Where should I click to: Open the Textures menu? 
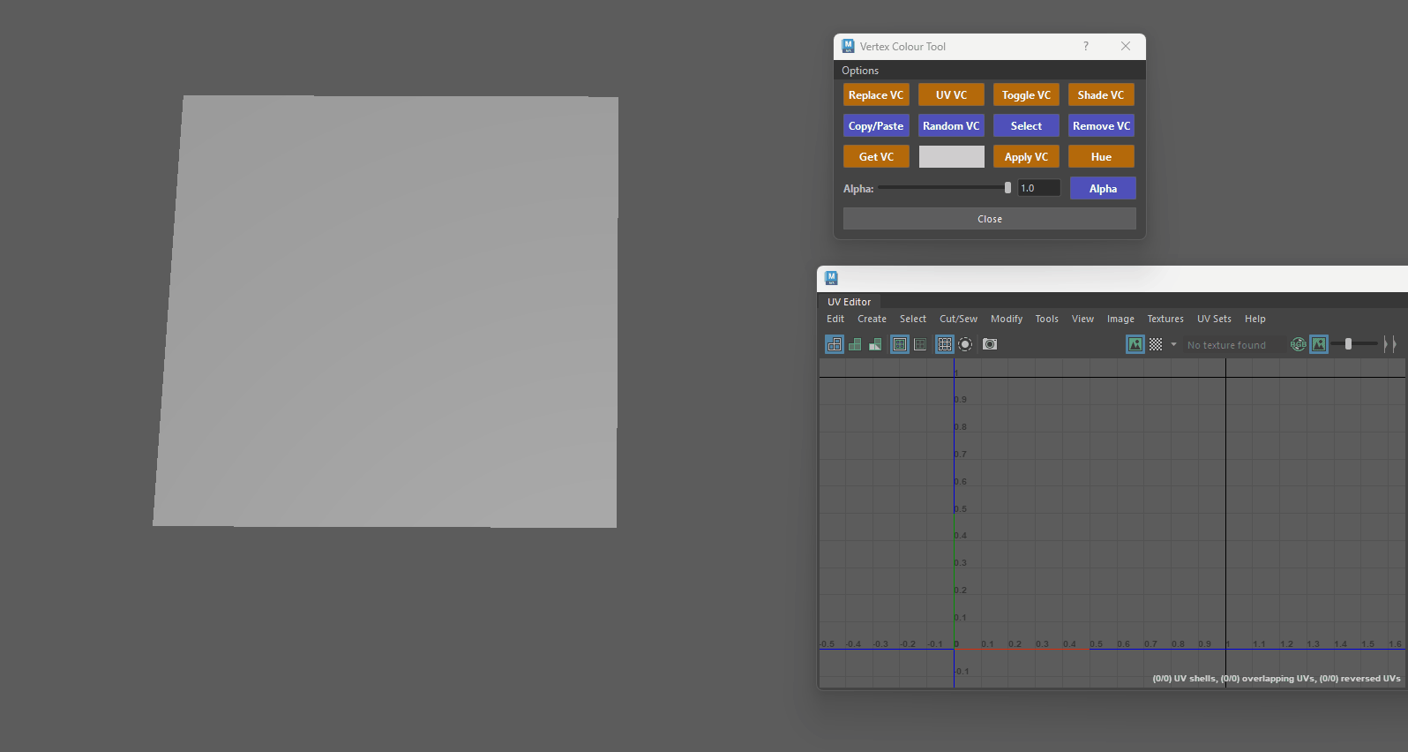click(x=1165, y=319)
